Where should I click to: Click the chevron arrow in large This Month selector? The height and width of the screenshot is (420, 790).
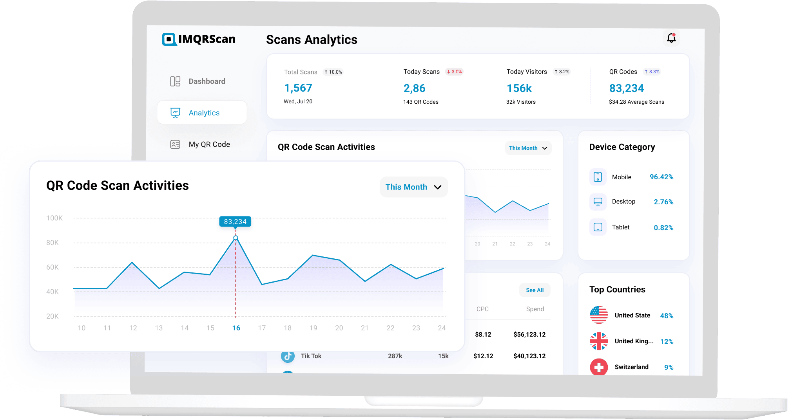(x=438, y=187)
